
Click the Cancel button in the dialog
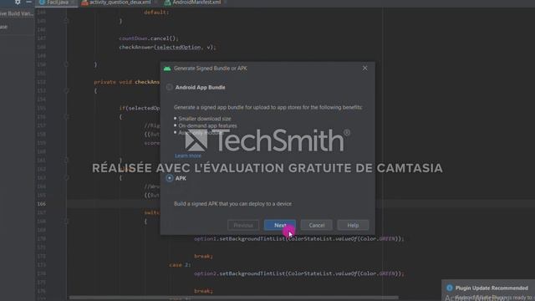(317, 225)
